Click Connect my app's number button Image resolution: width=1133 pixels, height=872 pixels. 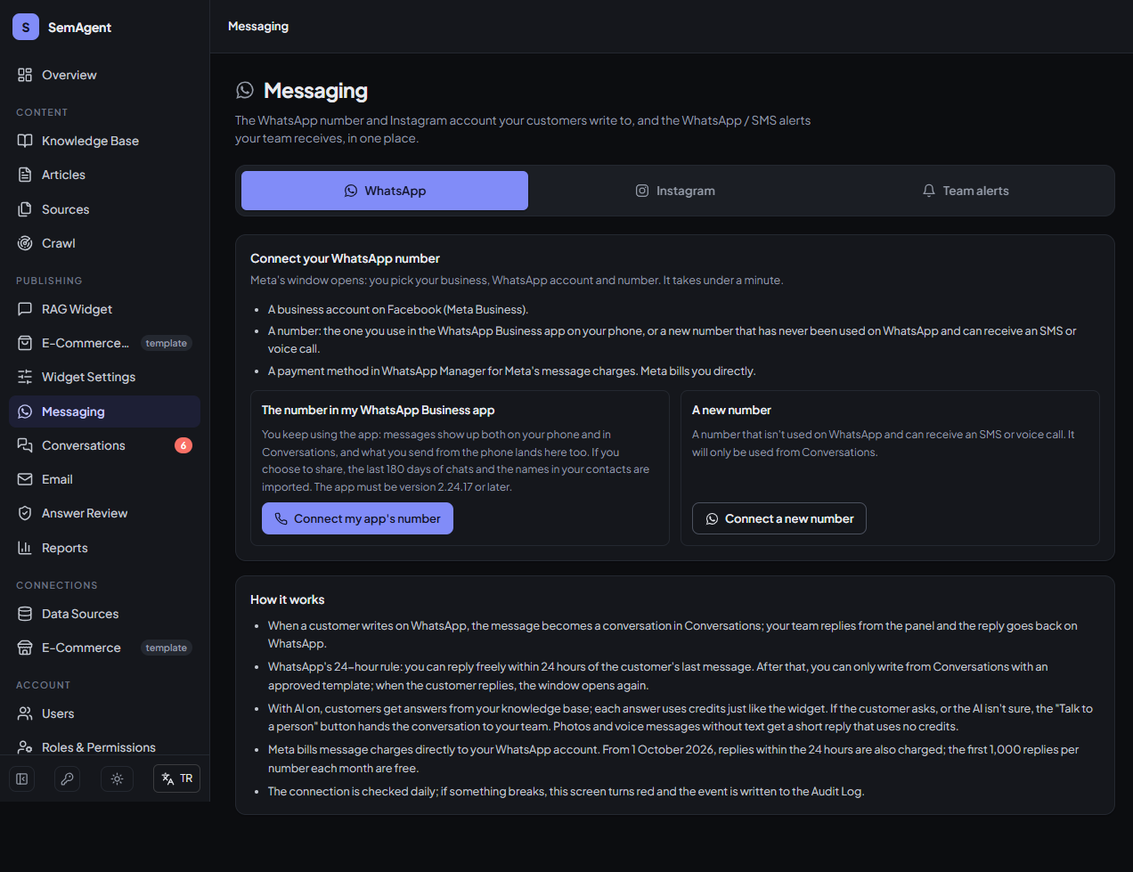click(357, 518)
